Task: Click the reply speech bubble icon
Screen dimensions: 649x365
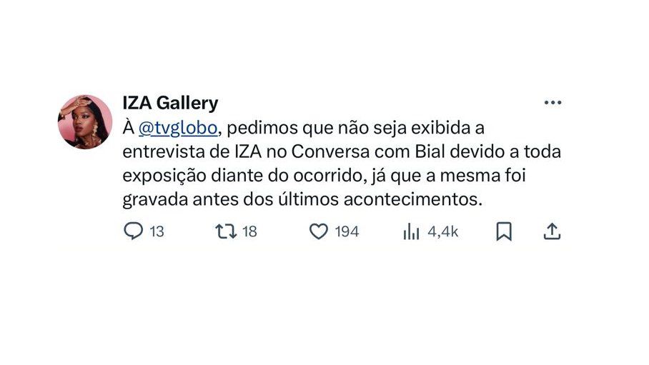Action: click(x=134, y=231)
